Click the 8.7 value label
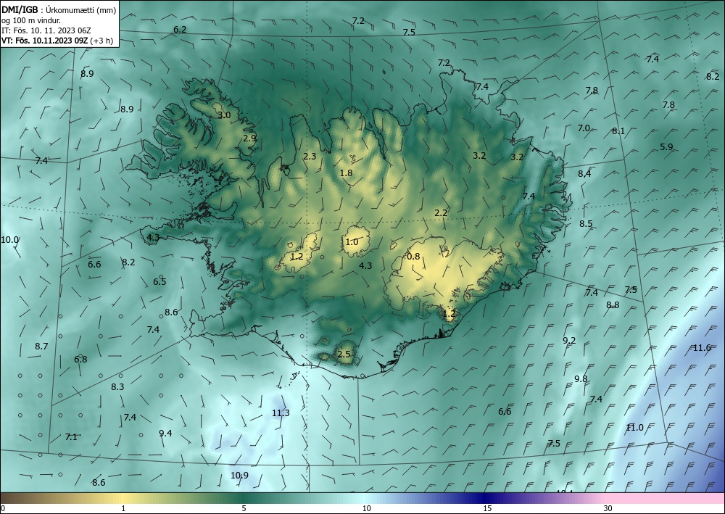Viewport: 725px width, 514px height. 41,347
